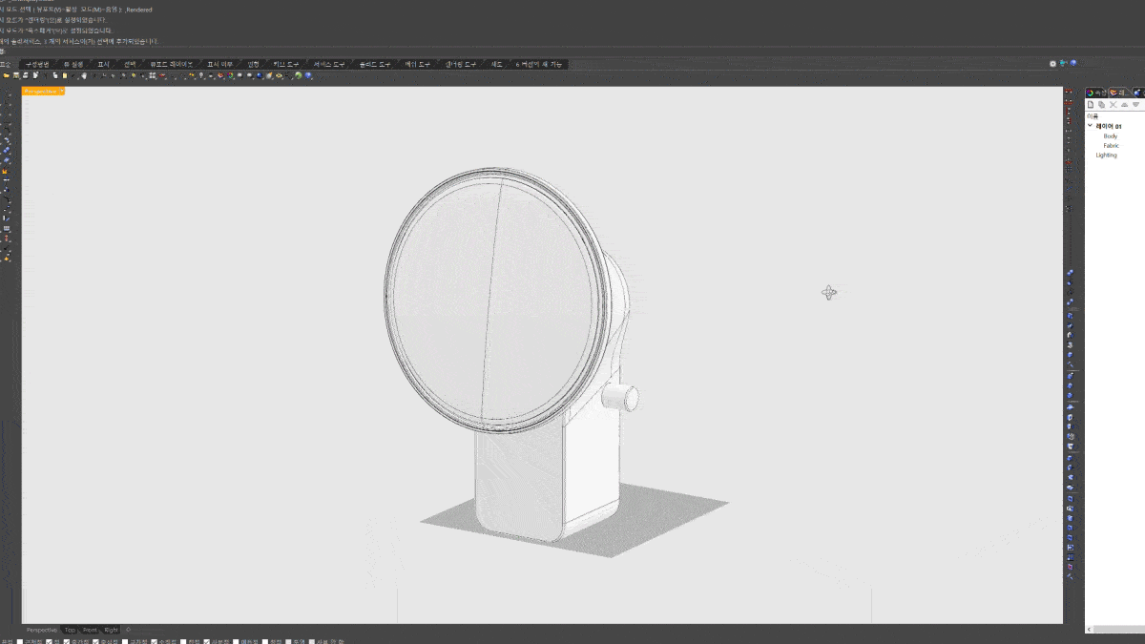Open the 메쉬 도구 toolbar tab

418,64
